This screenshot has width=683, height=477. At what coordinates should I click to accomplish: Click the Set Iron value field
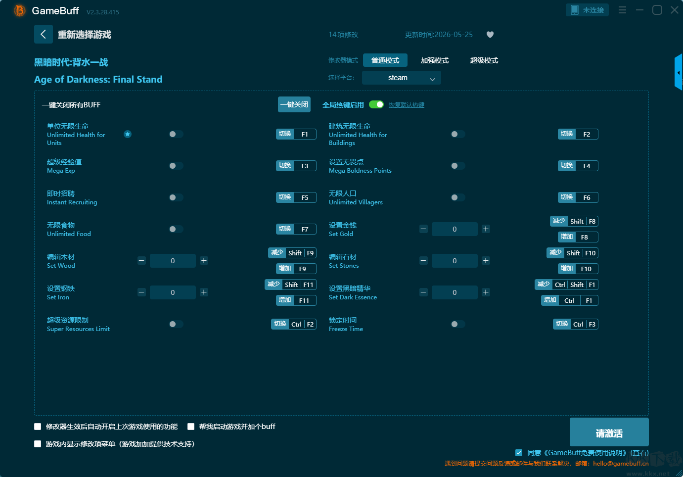(x=173, y=292)
